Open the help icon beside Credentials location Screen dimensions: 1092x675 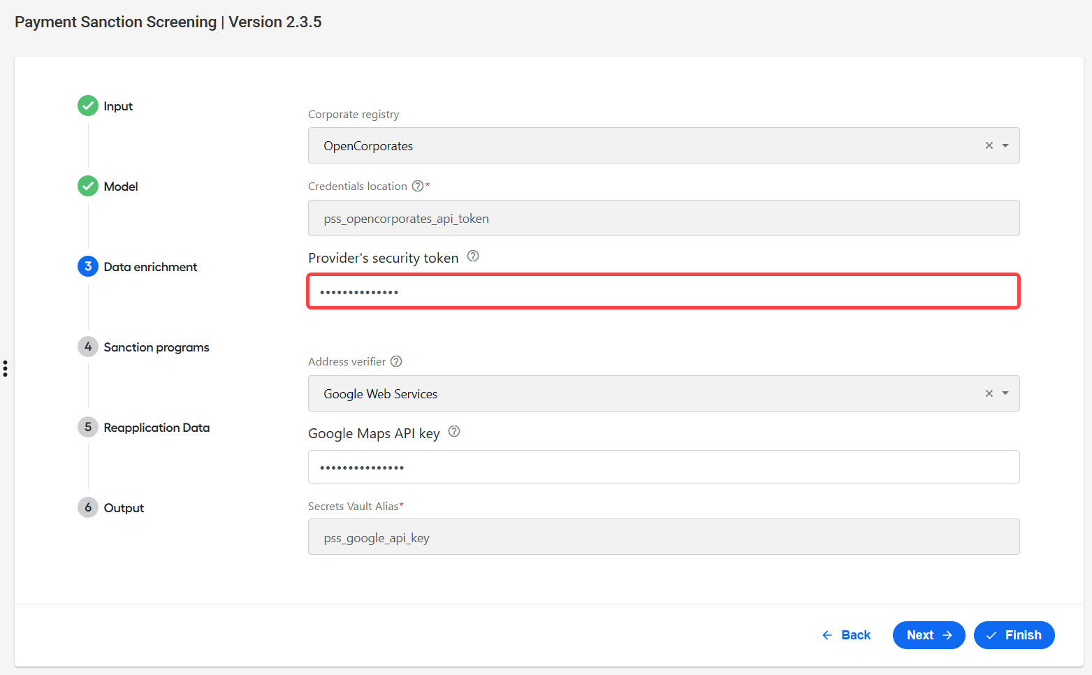(x=417, y=186)
